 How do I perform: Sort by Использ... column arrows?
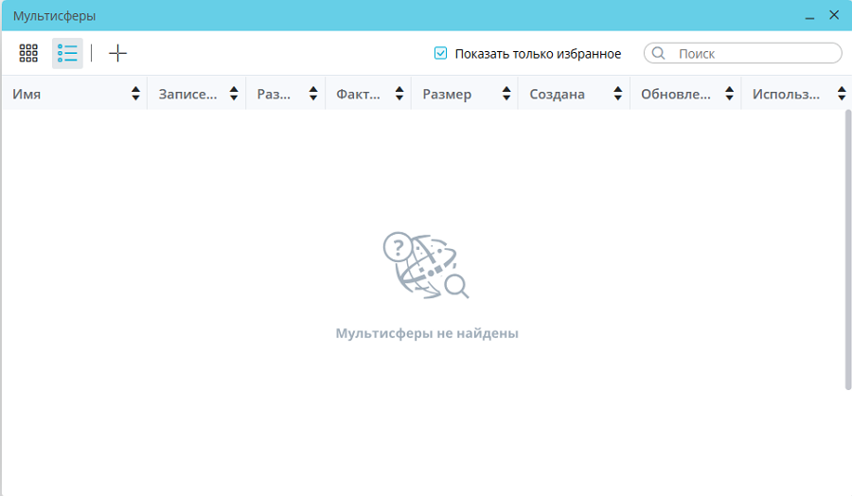[x=842, y=94]
